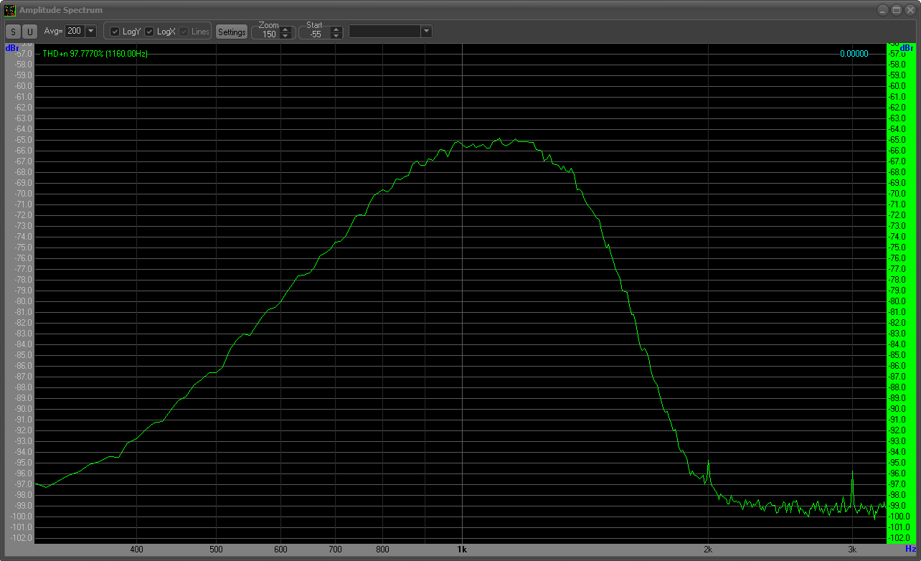Image resolution: width=921 pixels, height=561 pixels.
Task: Increase the Zoom value with up arrow
Action: coord(286,29)
